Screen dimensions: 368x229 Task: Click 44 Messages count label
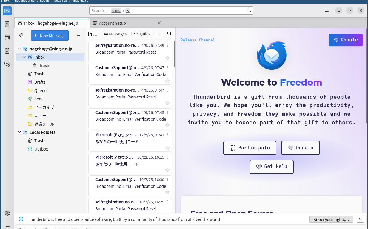pos(115,34)
